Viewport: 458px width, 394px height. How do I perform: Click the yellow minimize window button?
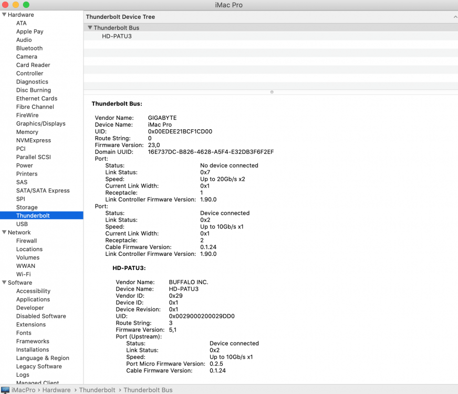coord(16,5)
